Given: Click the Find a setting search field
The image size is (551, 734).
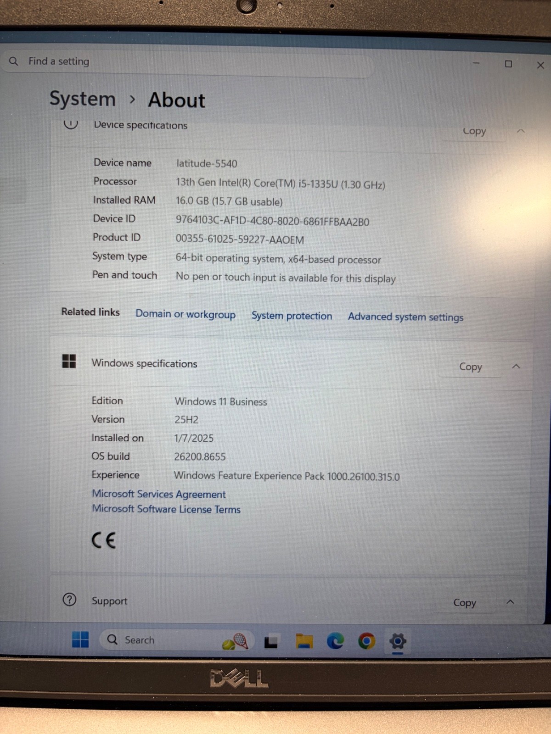Looking at the screenshot, I should pos(188,63).
